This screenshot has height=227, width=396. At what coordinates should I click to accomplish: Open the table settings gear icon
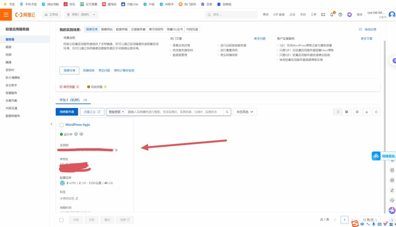pos(357,112)
